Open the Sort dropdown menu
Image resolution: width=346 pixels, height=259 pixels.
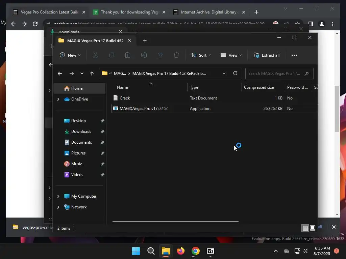point(201,55)
